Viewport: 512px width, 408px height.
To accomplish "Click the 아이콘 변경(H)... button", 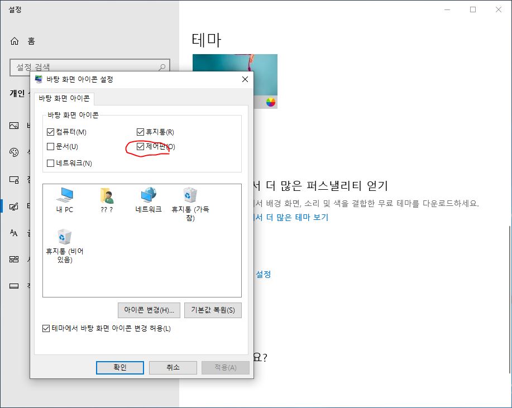I will (x=149, y=310).
